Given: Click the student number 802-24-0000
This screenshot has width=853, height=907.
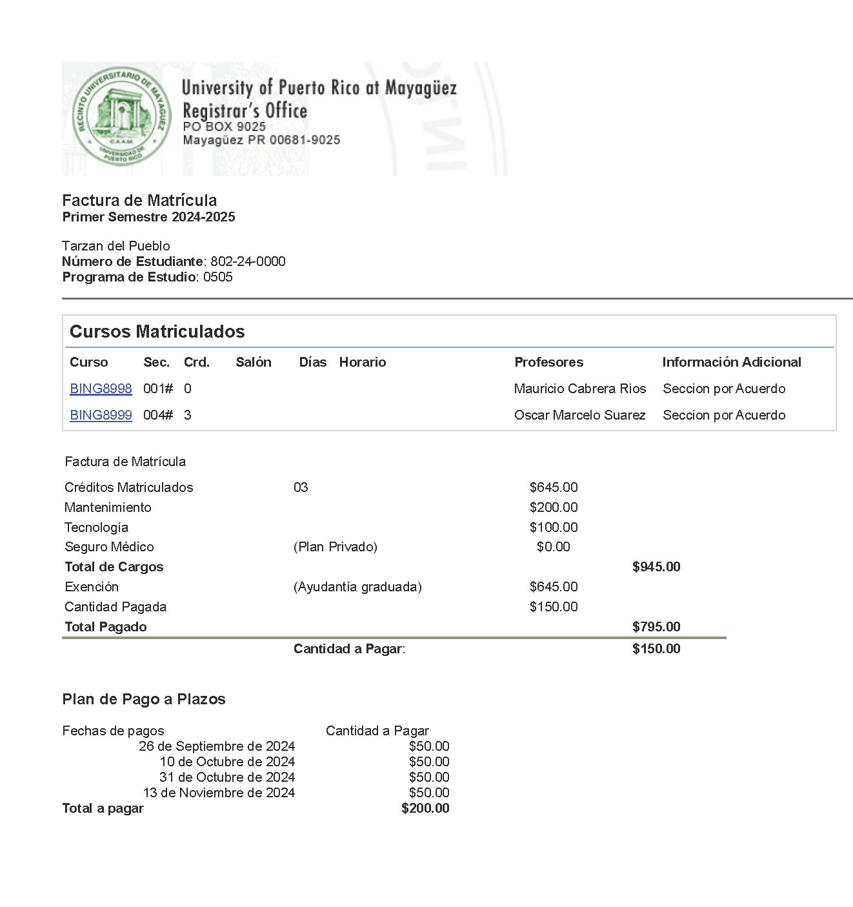Looking at the screenshot, I should point(248,261).
